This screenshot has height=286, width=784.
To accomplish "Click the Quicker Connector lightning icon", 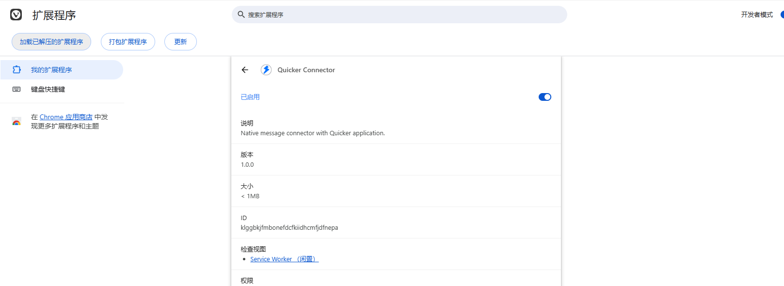I will click(x=266, y=70).
